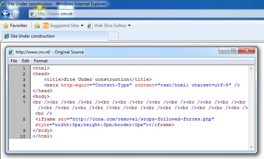264x159 pixels.
Task: Close the Original Source window
Action: (x=247, y=51)
